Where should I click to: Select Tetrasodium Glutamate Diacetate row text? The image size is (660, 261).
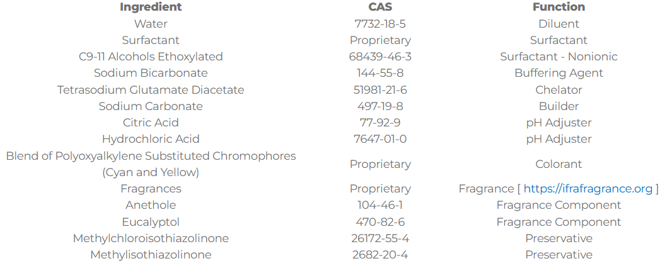point(151,90)
